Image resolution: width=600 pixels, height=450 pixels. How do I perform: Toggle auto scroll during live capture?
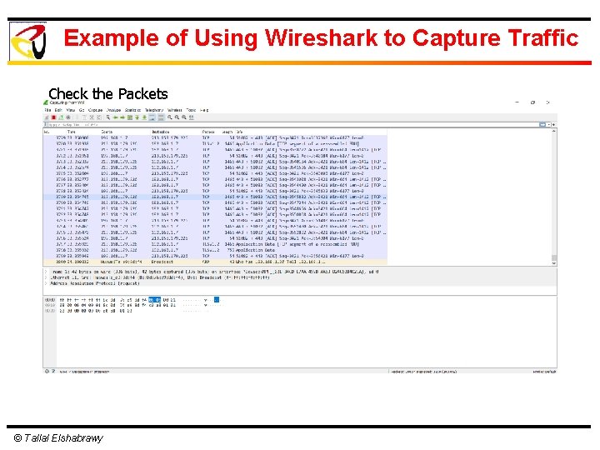[x=152, y=117]
